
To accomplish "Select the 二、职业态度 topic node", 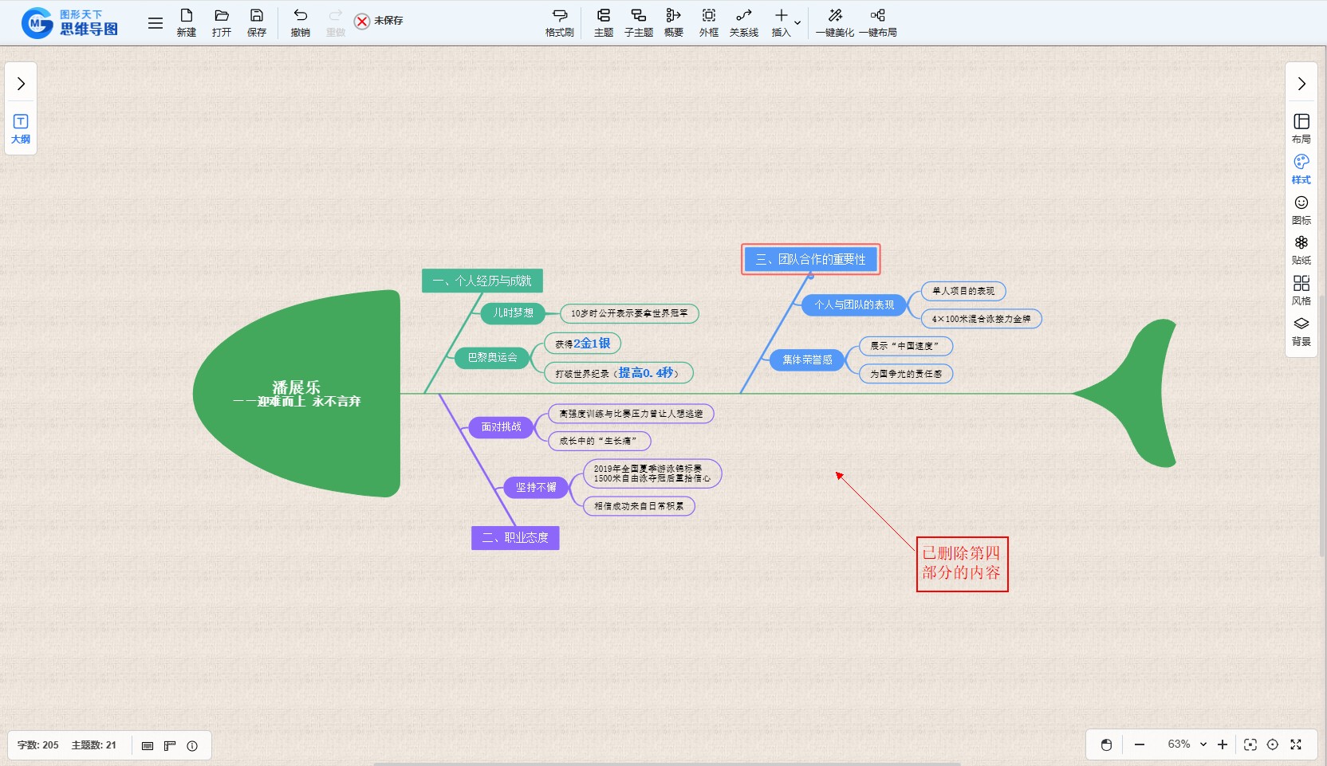I will (515, 538).
